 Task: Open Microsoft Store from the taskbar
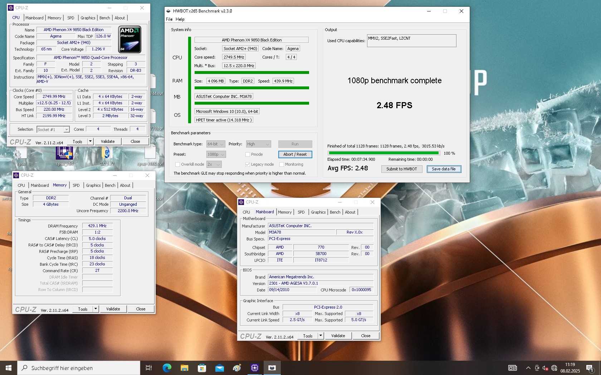tap(202, 368)
